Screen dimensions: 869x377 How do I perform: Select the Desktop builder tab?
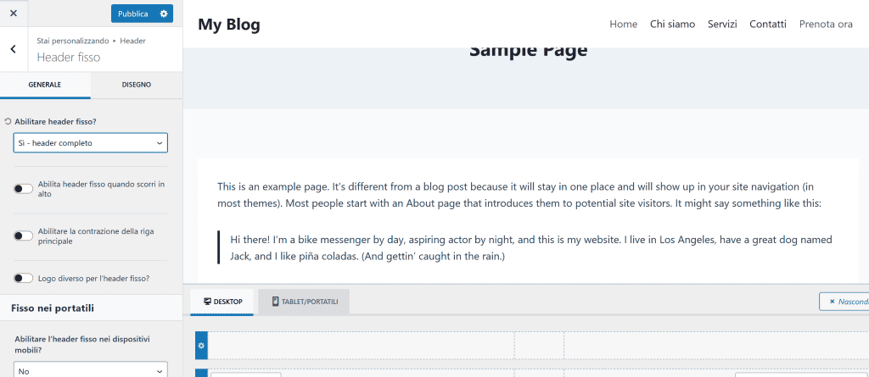221,302
